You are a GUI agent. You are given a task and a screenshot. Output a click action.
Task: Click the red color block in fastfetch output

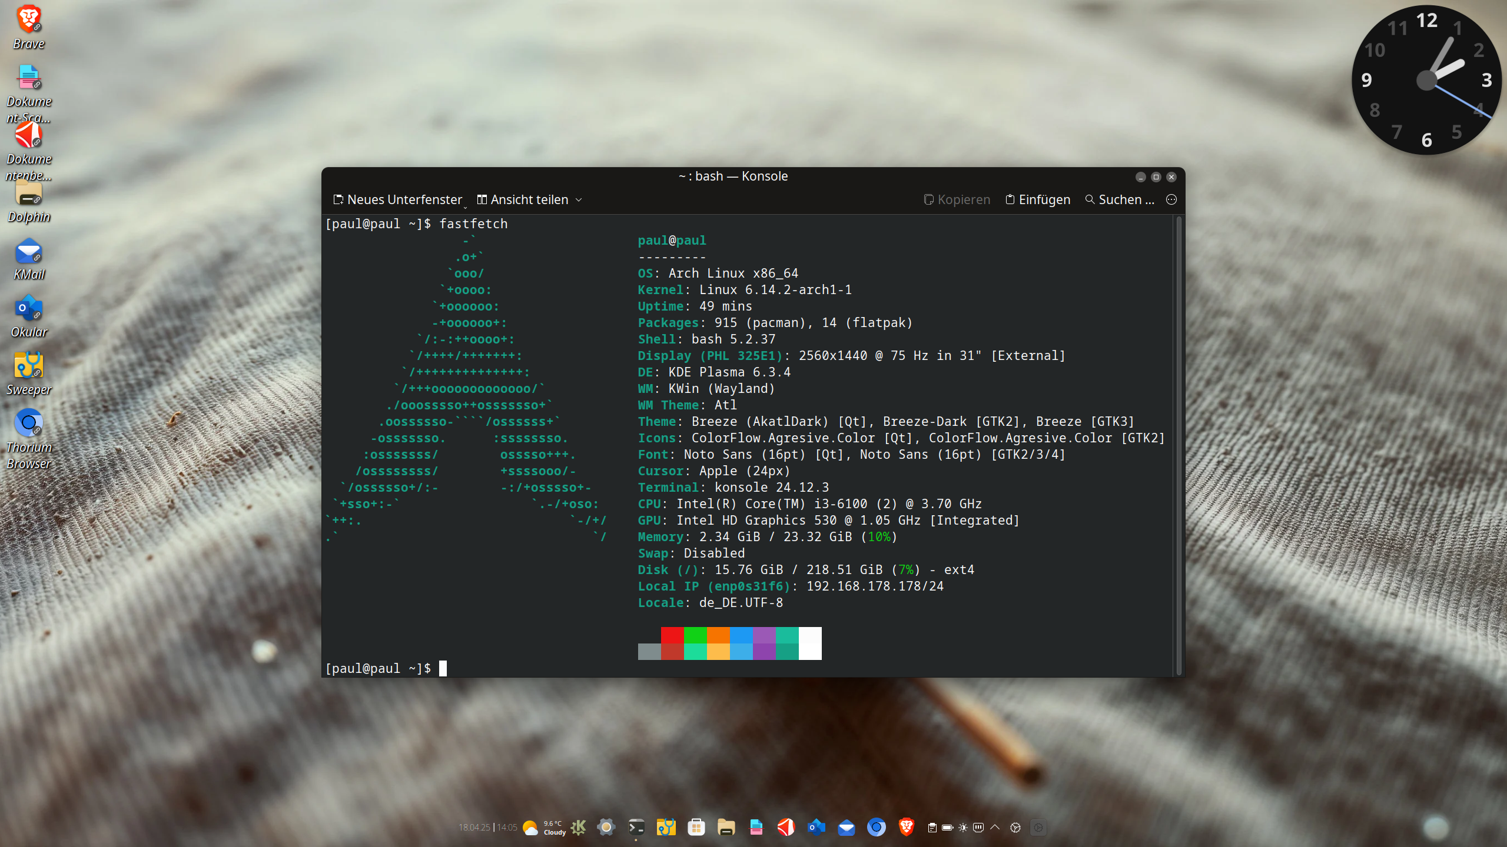(x=672, y=635)
